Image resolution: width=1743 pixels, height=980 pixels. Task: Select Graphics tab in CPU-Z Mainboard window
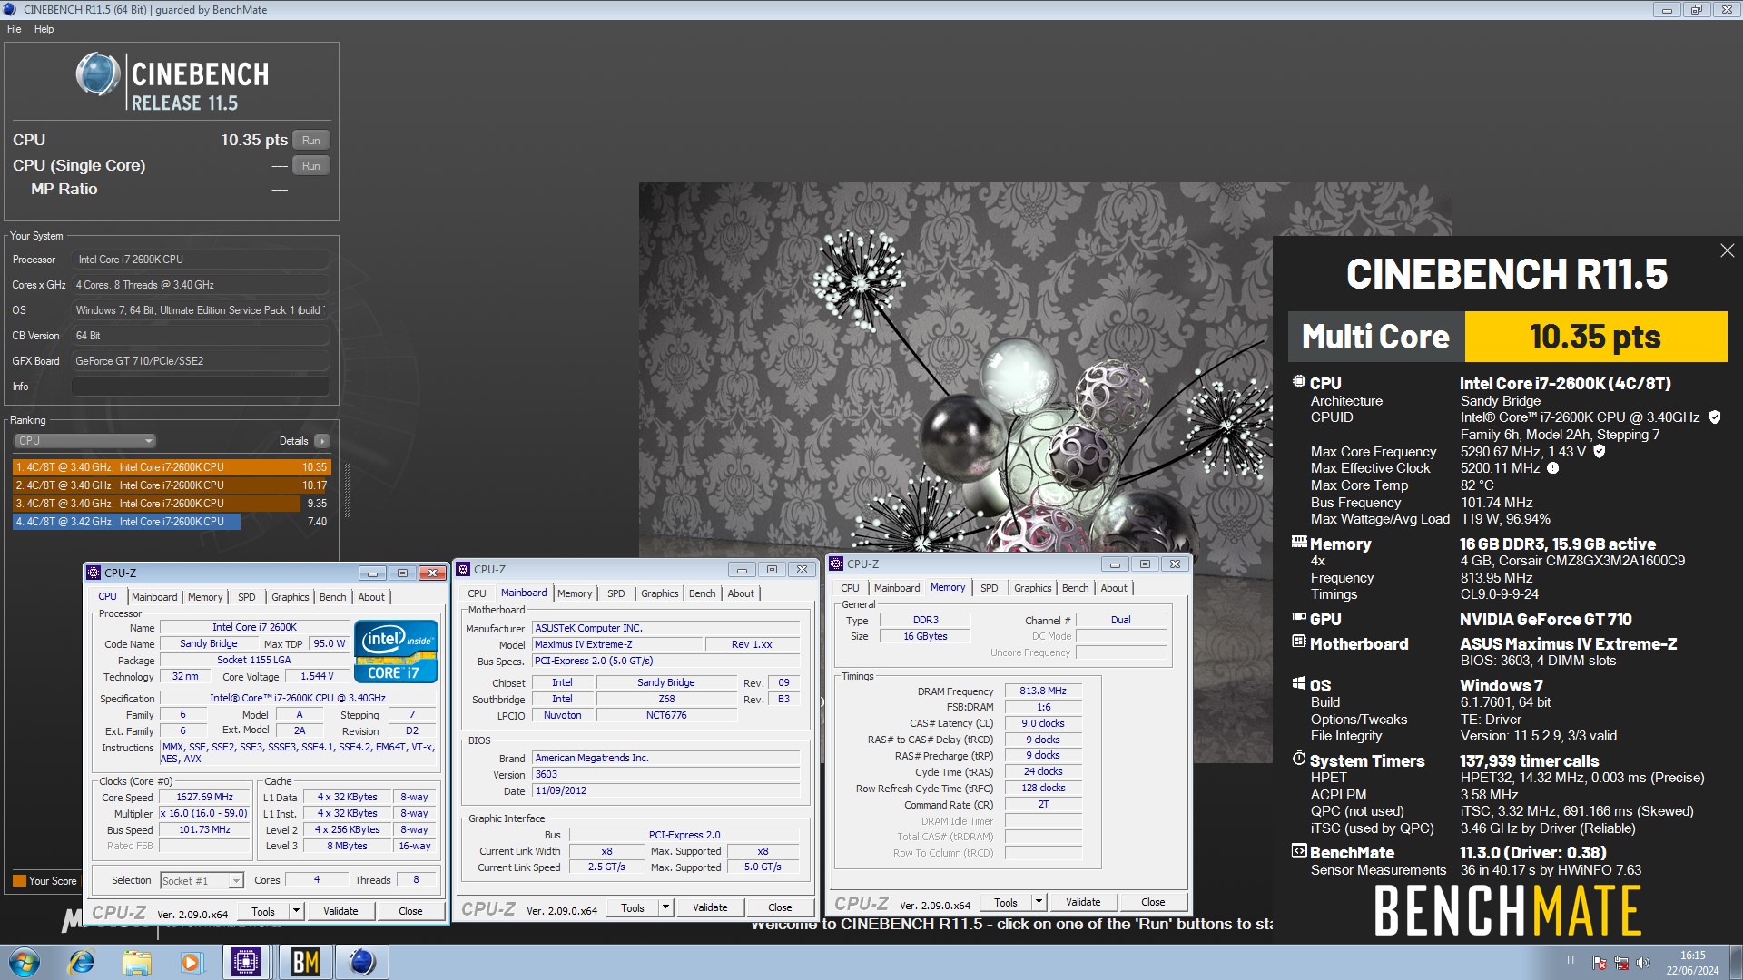[659, 593]
